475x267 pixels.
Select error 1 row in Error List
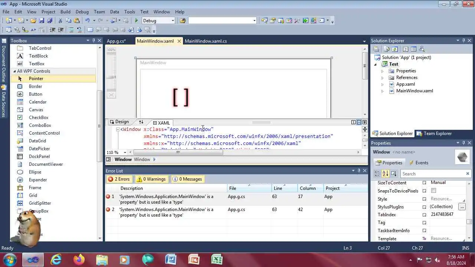[236, 199]
